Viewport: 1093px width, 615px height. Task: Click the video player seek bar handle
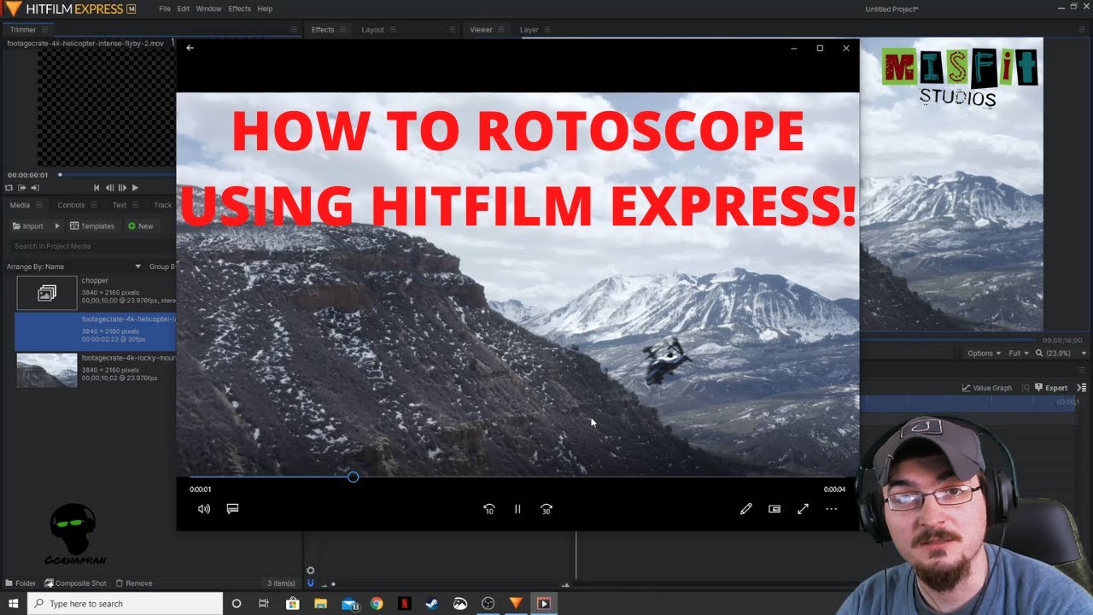(x=353, y=477)
